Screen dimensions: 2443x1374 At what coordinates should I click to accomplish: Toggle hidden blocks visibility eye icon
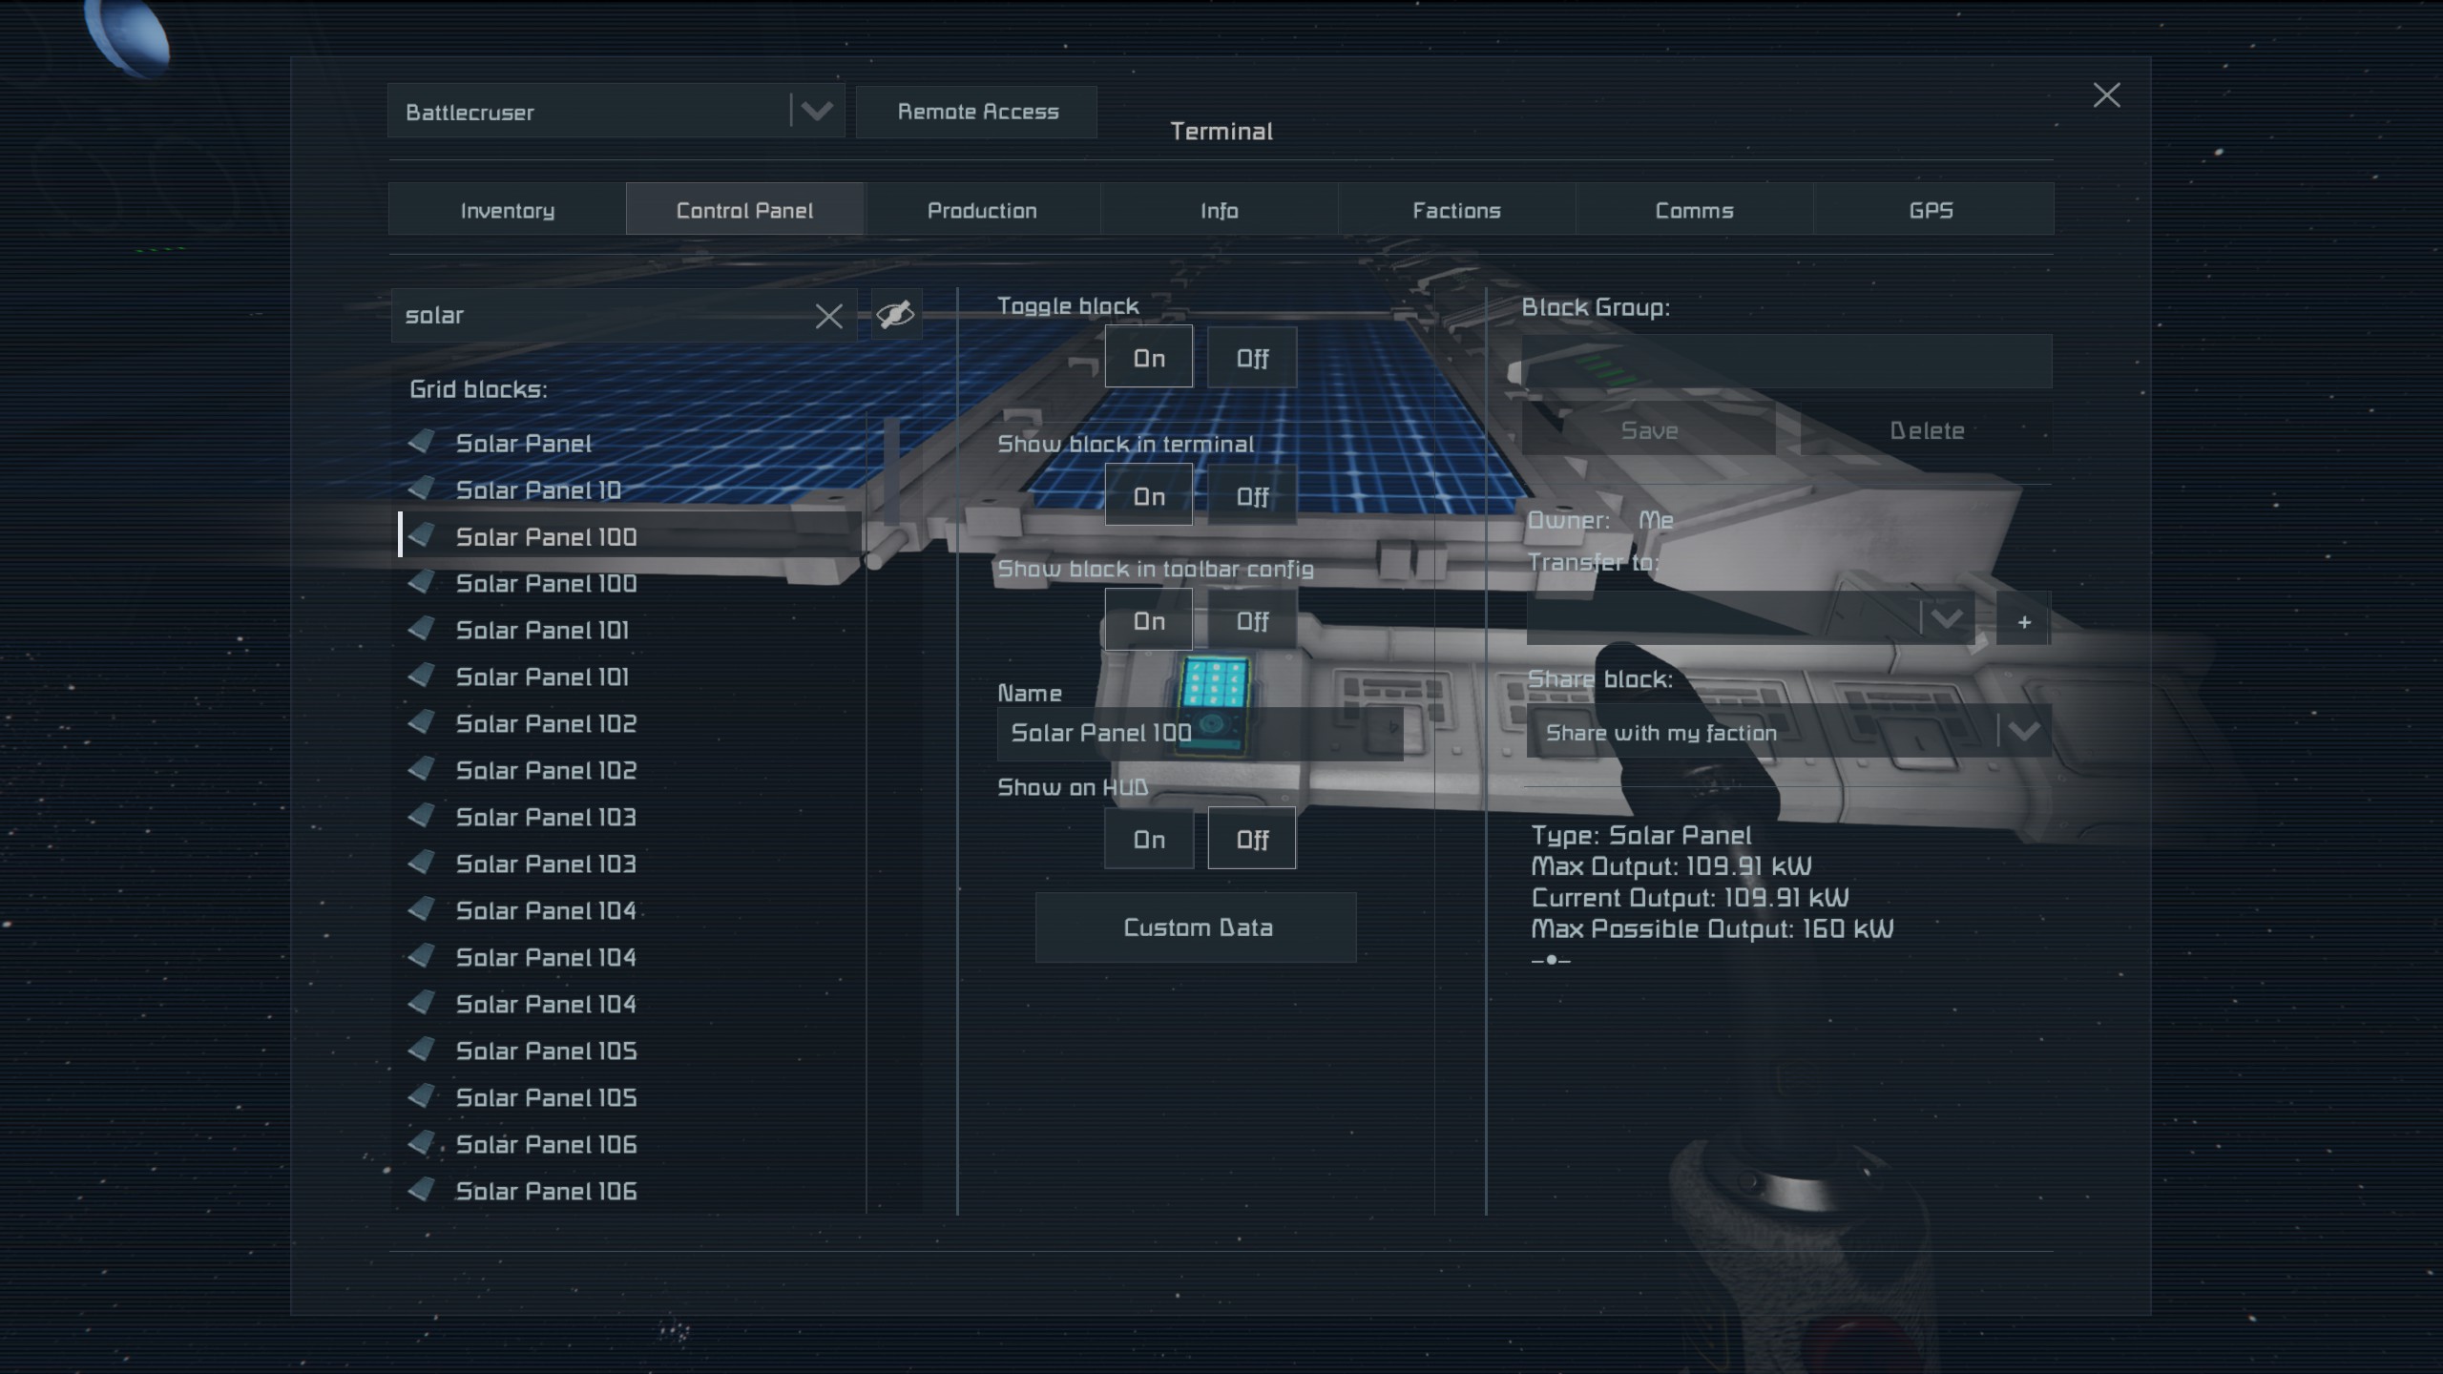895,314
